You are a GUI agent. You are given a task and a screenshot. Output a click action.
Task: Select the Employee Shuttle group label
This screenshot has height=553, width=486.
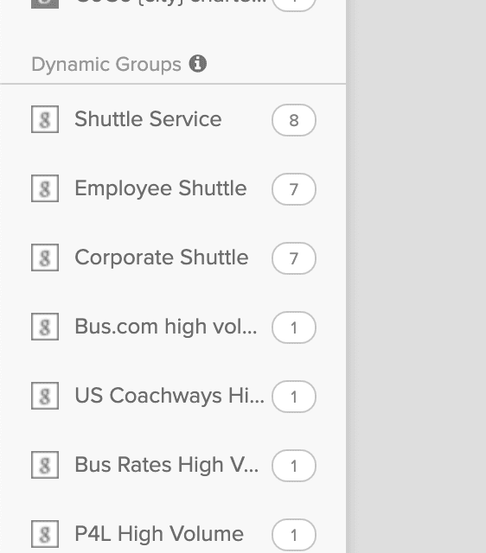[161, 188]
